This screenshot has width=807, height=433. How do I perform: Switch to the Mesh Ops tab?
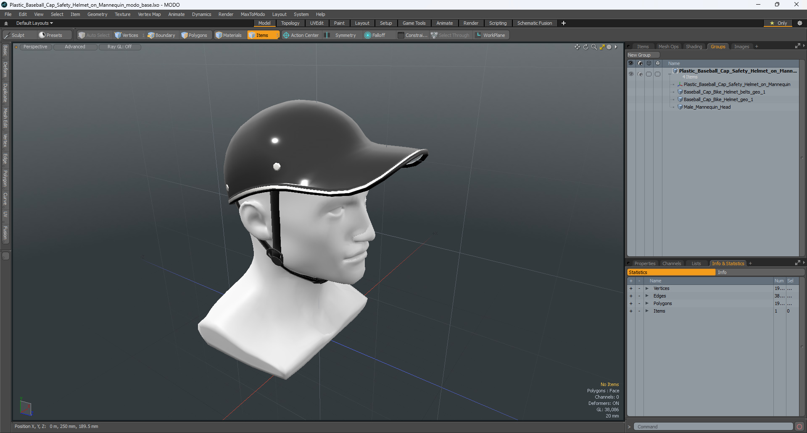click(x=668, y=47)
